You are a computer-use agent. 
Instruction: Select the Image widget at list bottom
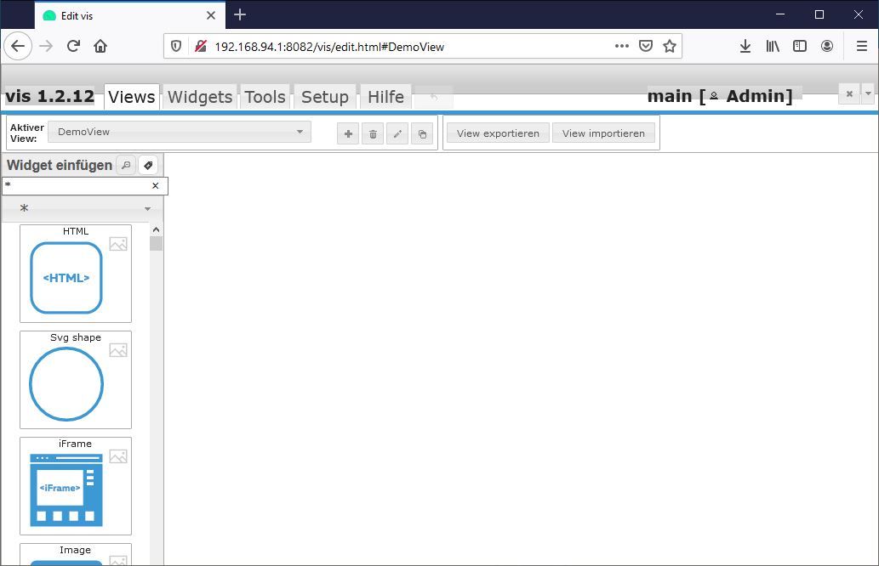pos(76,555)
